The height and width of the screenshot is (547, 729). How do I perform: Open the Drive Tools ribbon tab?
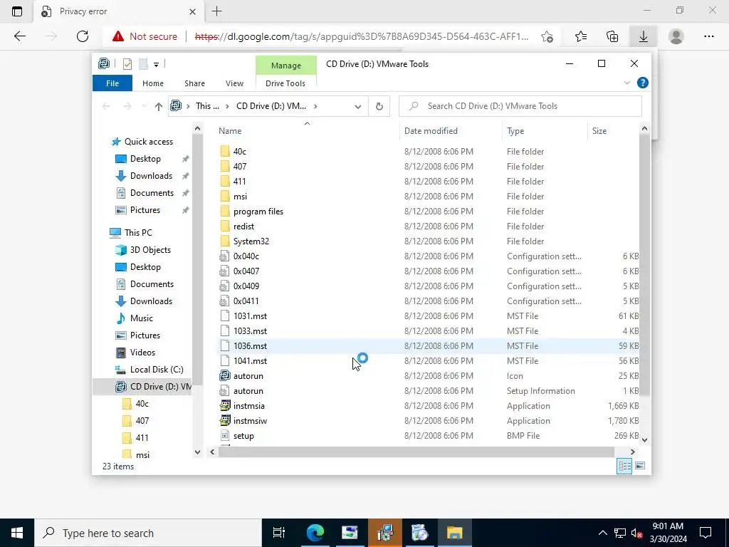[285, 83]
